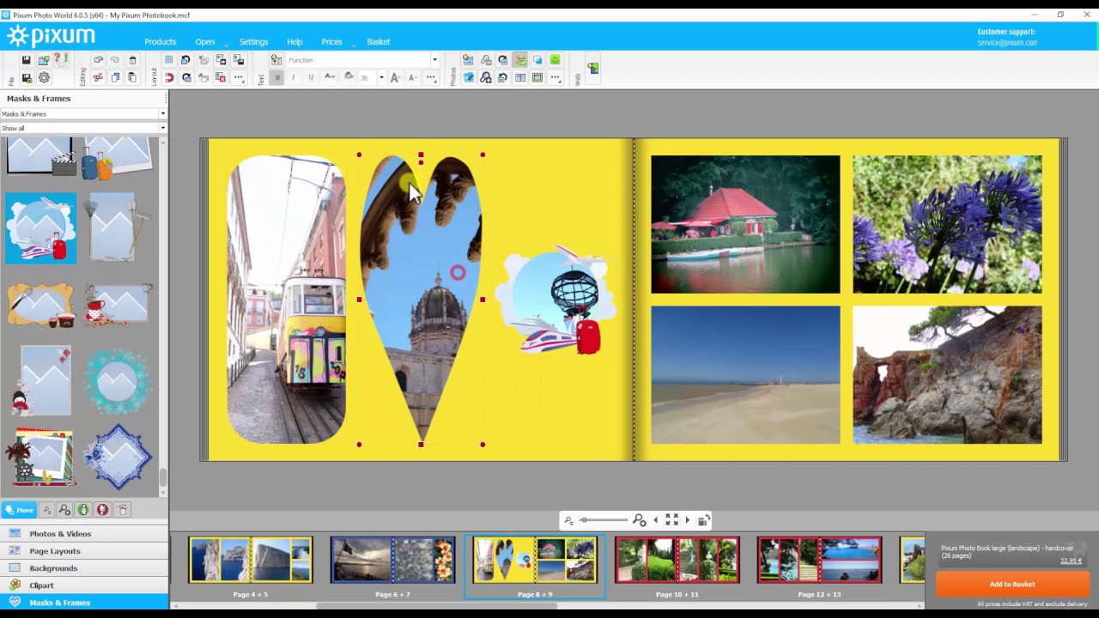Screen dimensions: 1099x618
Task: Open the Photos & Videos panel
Action: (x=84, y=534)
